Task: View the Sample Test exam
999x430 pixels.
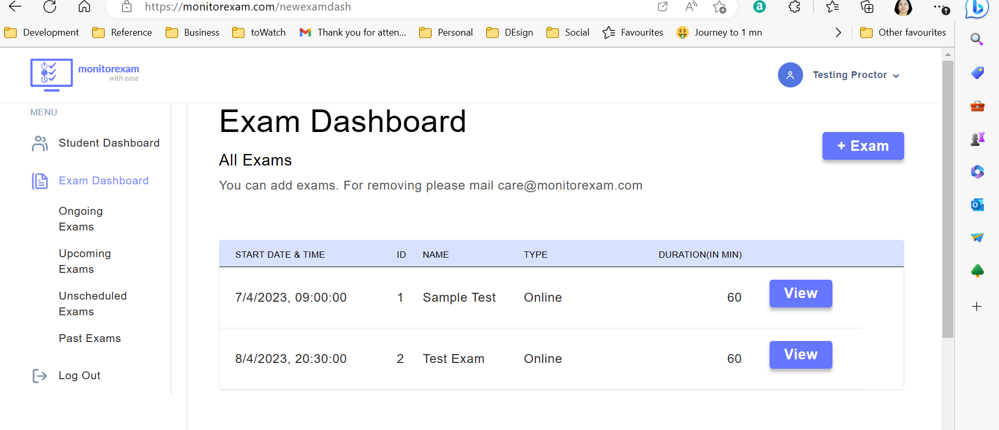Action: [800, 293]
